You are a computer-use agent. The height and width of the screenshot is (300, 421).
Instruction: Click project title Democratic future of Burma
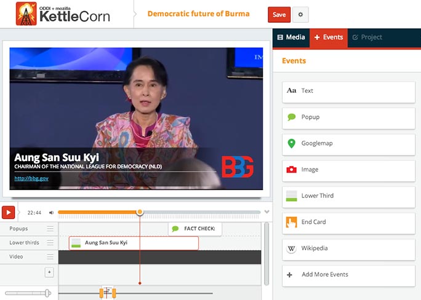pyautogui.click(x=198, y=14)
